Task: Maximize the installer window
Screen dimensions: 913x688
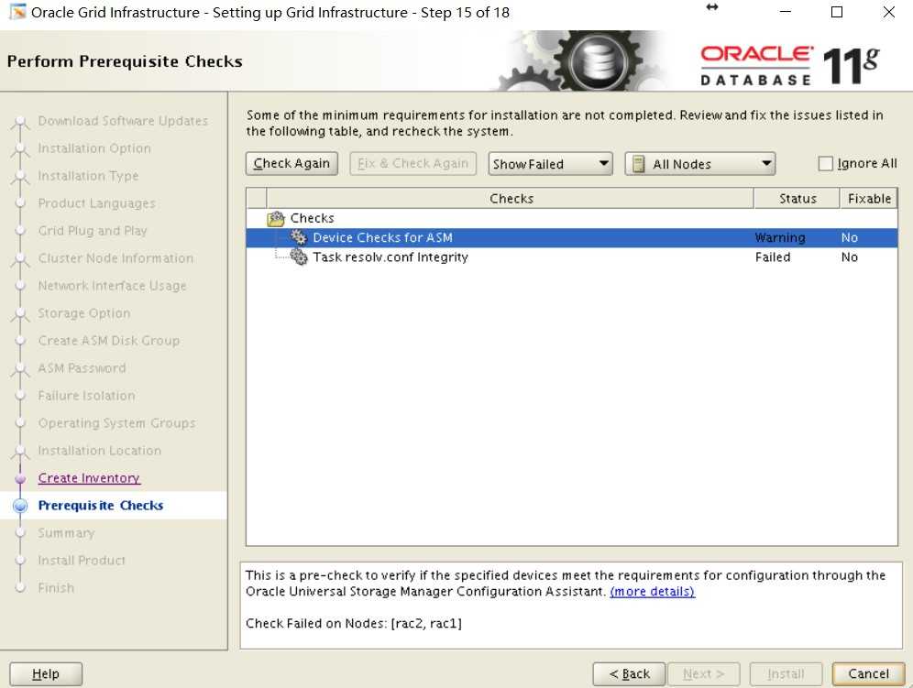Action: coord(837,12)
